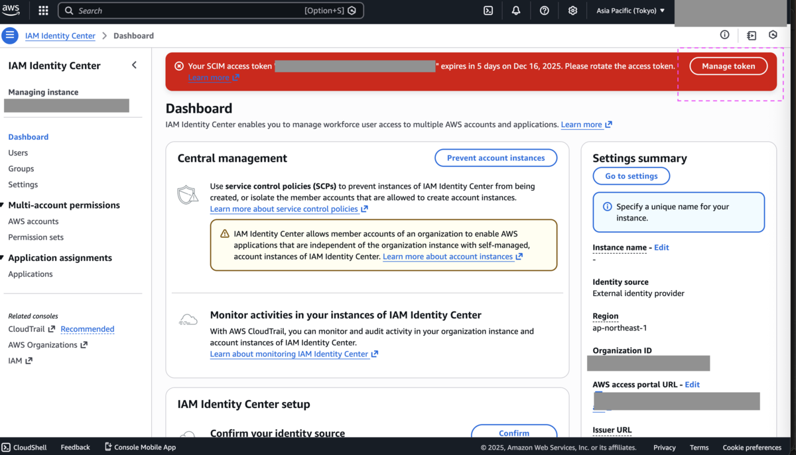Screen dimensions: 796x455
Task: Open Permission sets in the side navigation
Action: [x=36, y=238]
